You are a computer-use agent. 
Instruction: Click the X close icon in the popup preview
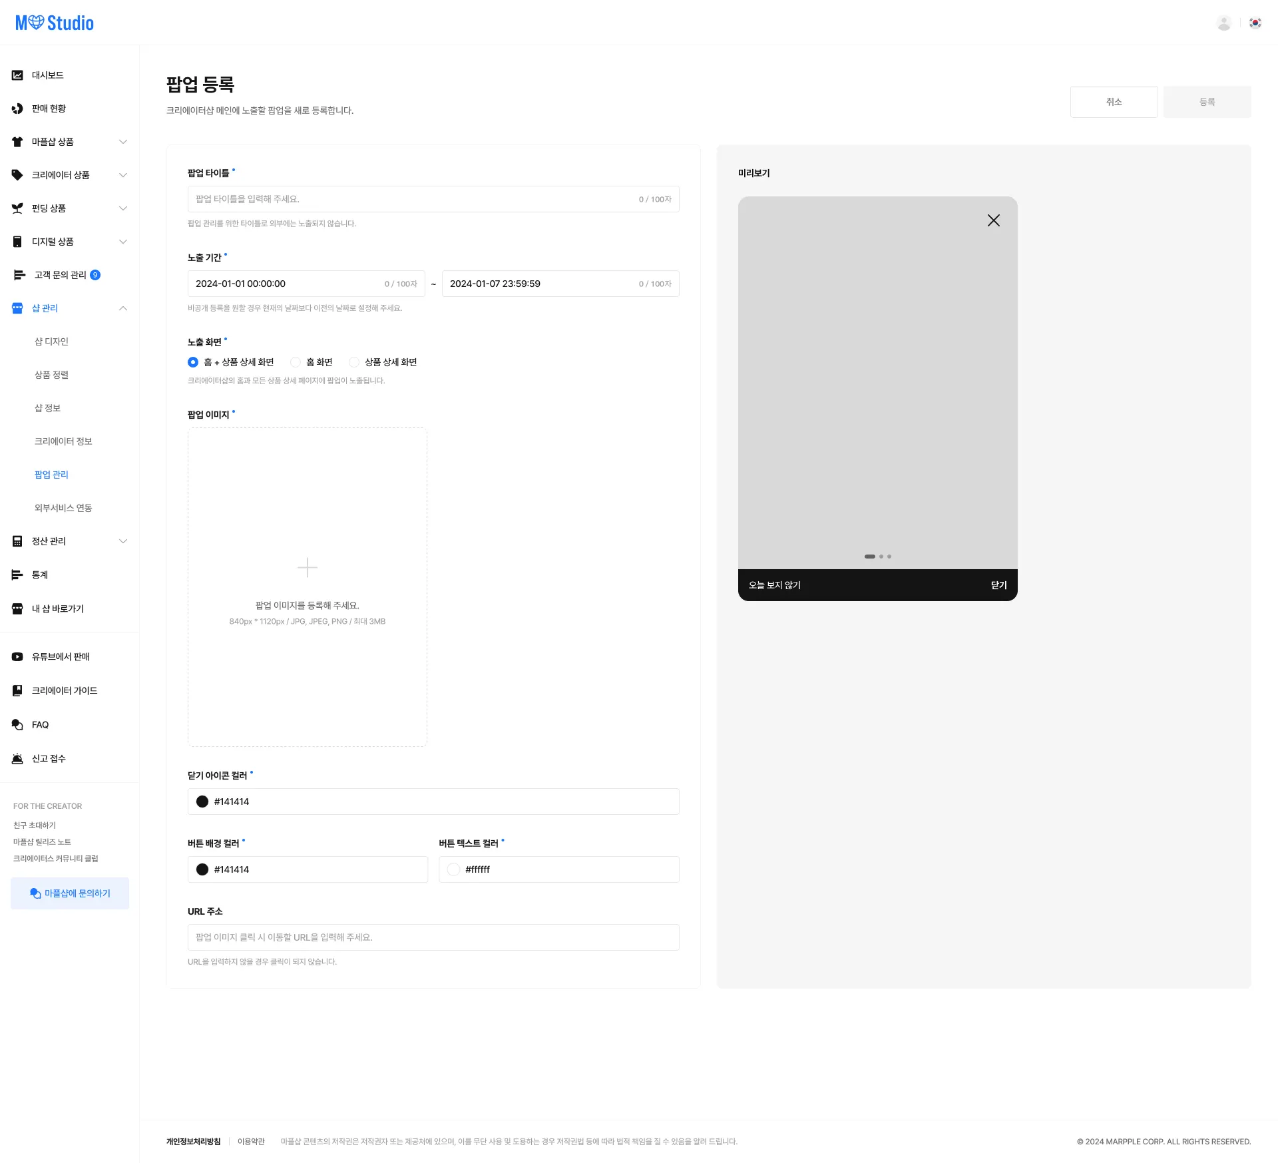(993, 220)
